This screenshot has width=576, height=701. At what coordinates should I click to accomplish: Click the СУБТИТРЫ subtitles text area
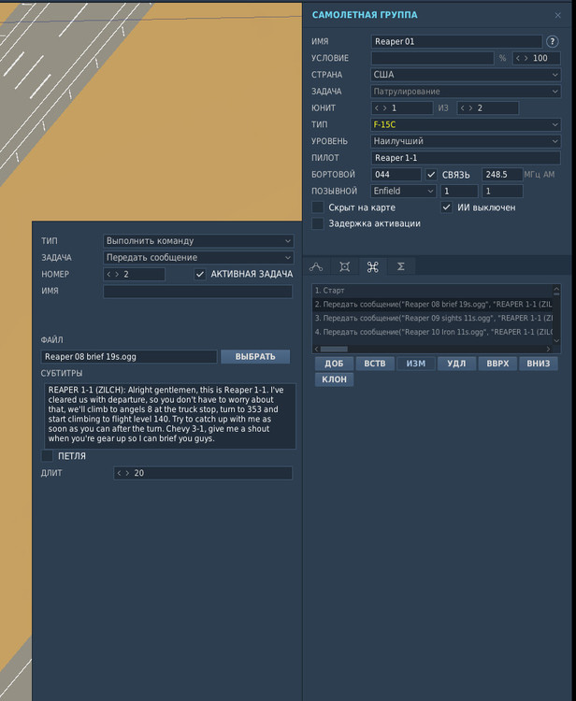170,416
